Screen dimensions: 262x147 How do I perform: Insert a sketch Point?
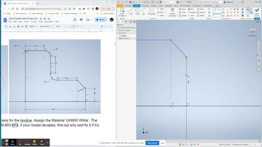point(161,16)
